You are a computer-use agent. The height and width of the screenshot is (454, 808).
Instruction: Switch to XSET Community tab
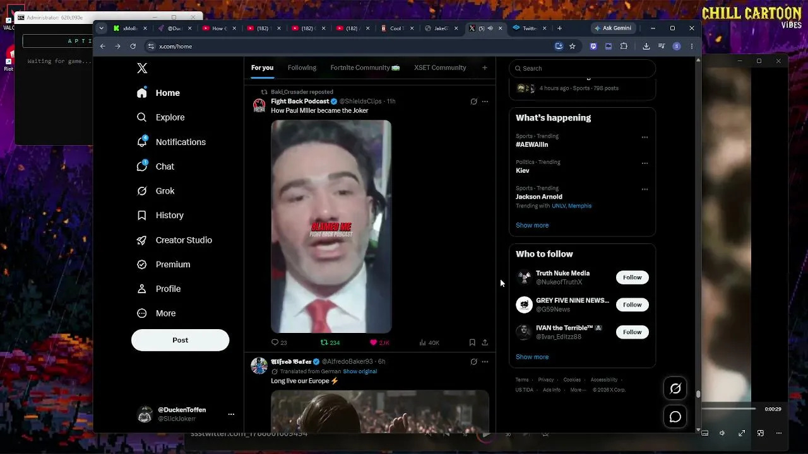click(x=440, y=68)
